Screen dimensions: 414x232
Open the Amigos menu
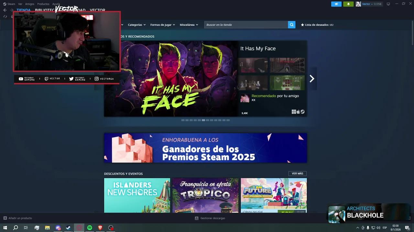(x=29, y=4)
